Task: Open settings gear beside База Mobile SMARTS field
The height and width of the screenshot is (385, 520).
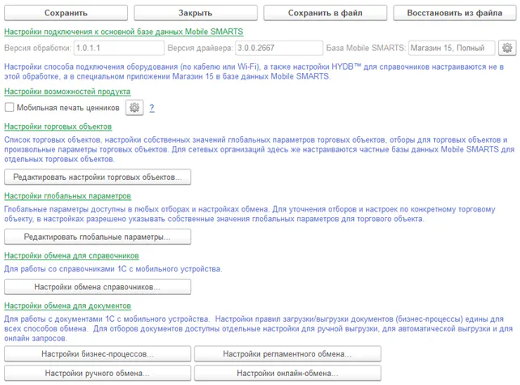Action: click(507, 48)
